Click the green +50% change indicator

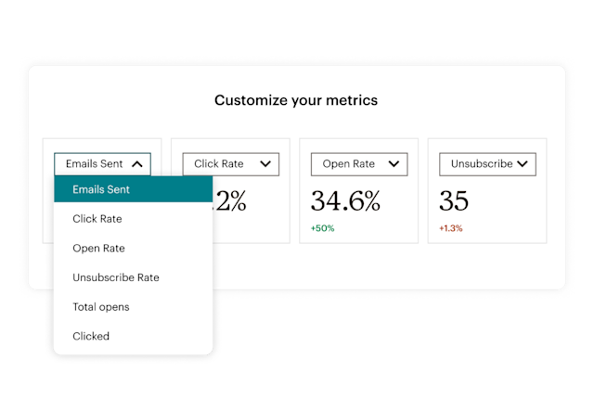coord(322,227)
